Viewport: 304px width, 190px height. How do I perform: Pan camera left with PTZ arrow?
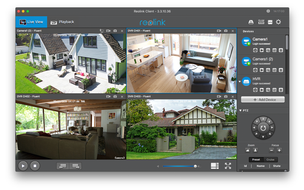point(254,128)
